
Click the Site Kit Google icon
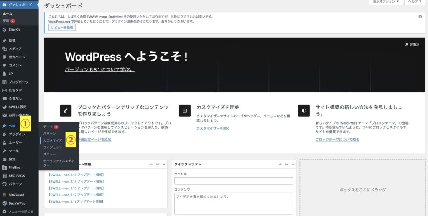click(x=4, y=30)
